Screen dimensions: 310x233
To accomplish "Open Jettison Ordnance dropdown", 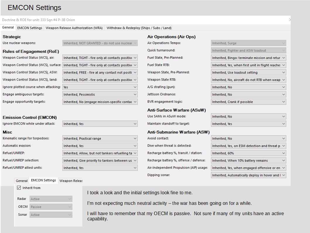I will tap(248, 94).
